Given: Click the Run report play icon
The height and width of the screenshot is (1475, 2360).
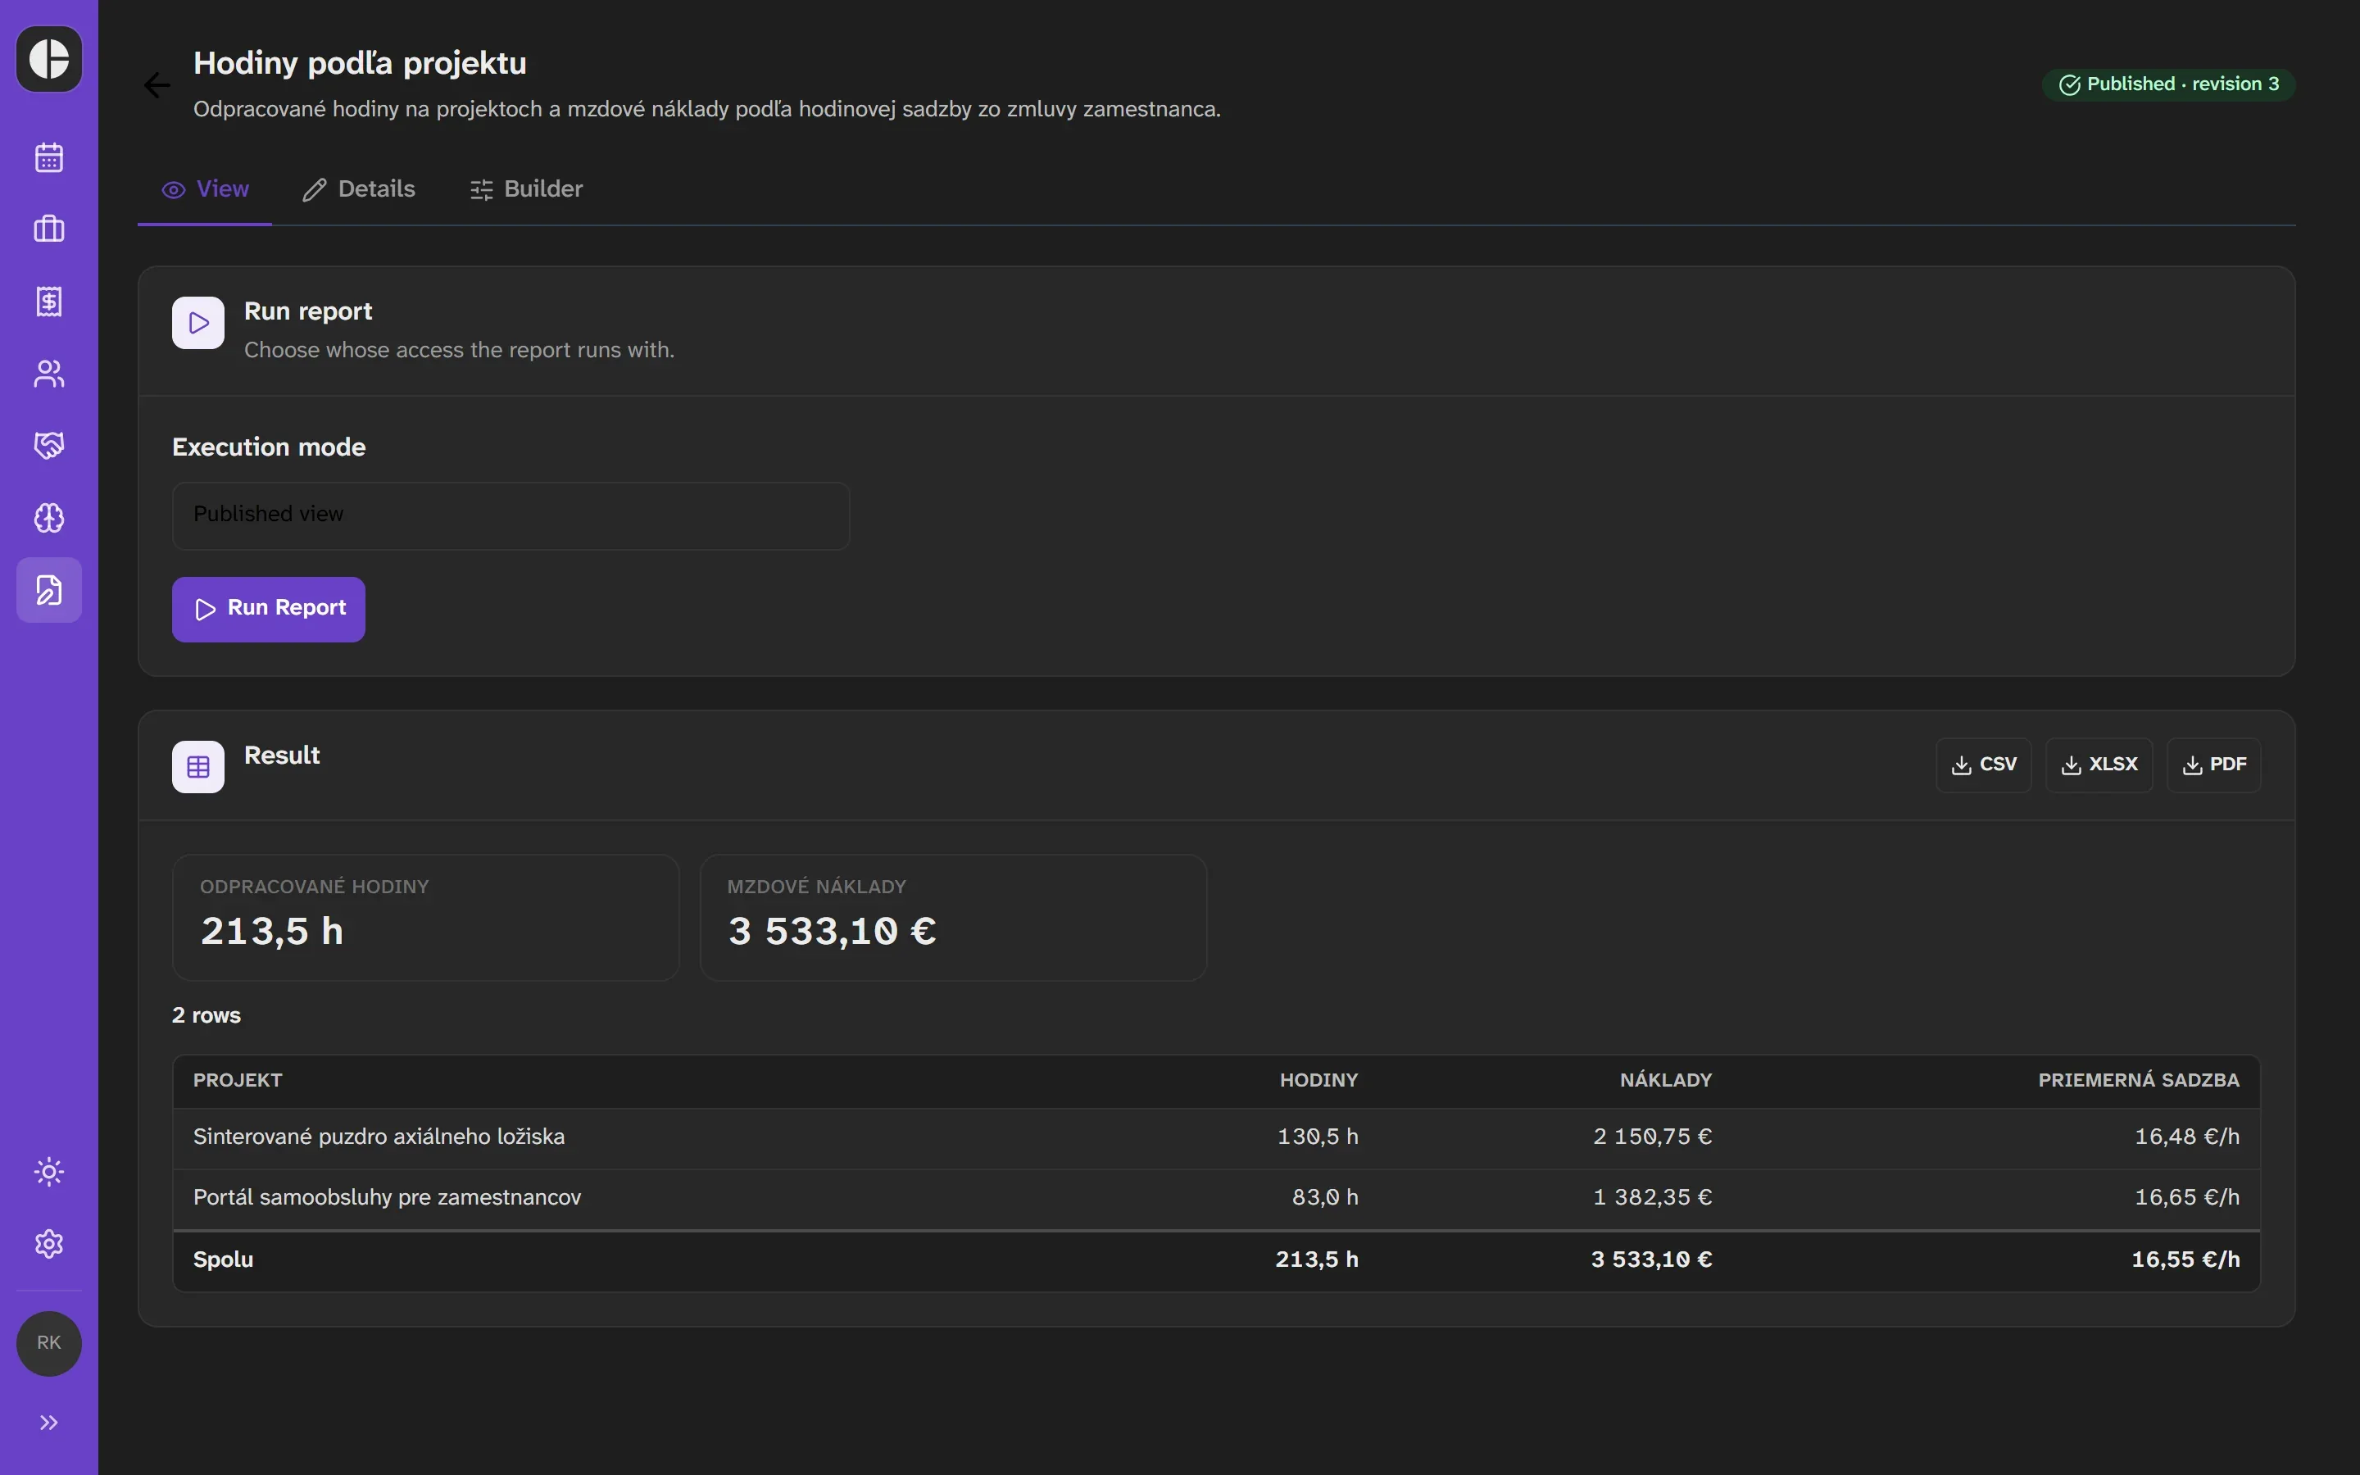Looking at the screenshot, I should point(198,323).
